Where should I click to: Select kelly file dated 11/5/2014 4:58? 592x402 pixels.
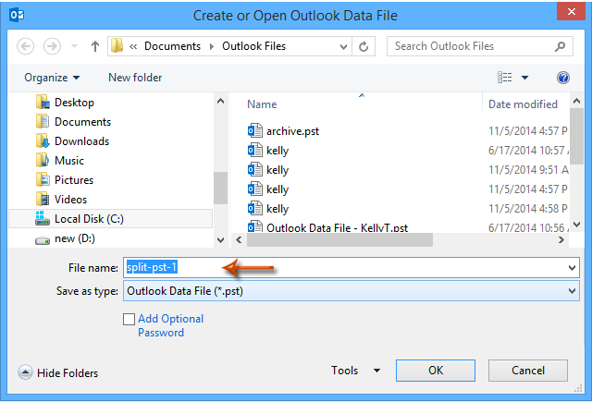[x=277, y=209]
